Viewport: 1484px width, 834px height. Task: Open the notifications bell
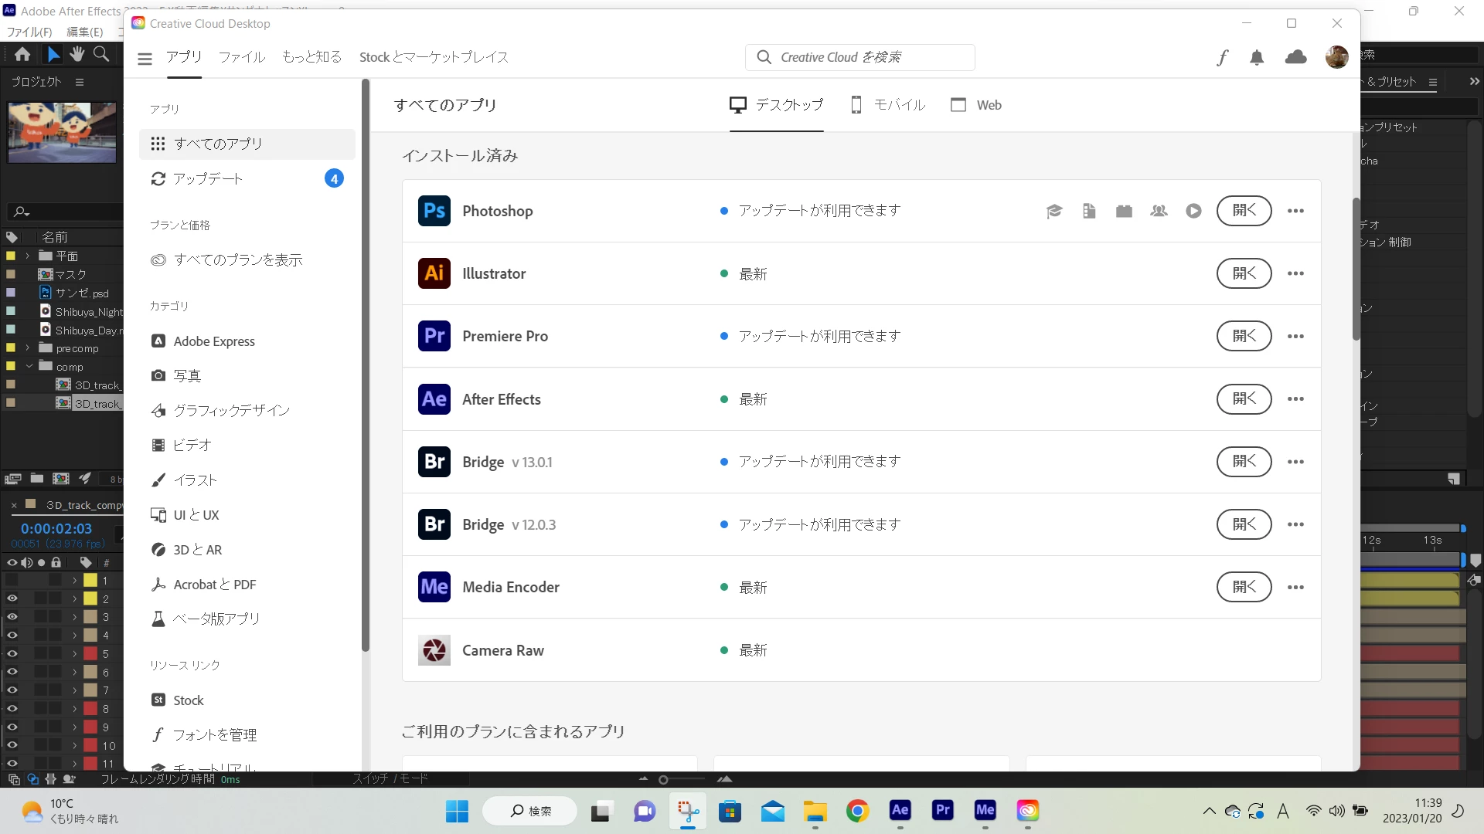pos(1257,57)
